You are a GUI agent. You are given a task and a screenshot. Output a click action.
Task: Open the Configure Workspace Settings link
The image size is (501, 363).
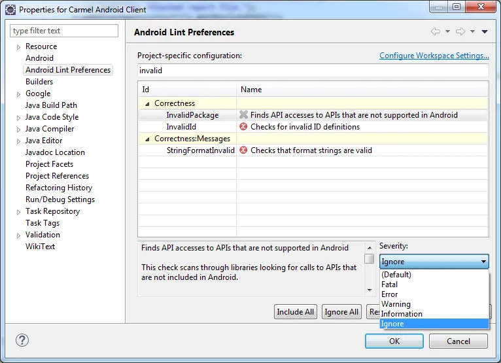[x=434, y=56]
